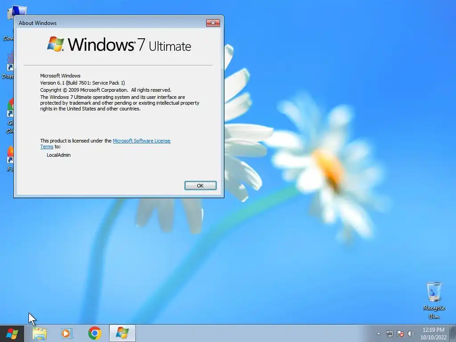This screenshot has height=342, width=456.
Task: Close the About Windows dialog
Action: pos(213,23)
